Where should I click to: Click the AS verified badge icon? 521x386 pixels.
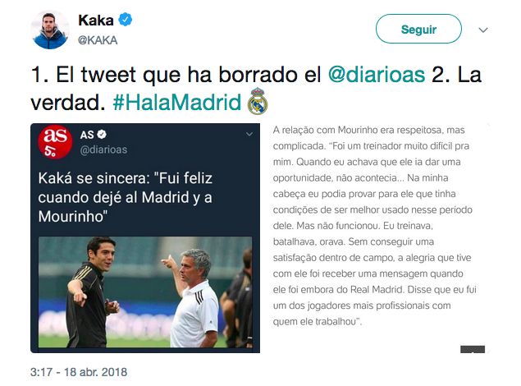[102, 135]
